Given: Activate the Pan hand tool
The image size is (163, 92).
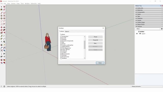Looking at the screenshot, I should click(4, 45).
